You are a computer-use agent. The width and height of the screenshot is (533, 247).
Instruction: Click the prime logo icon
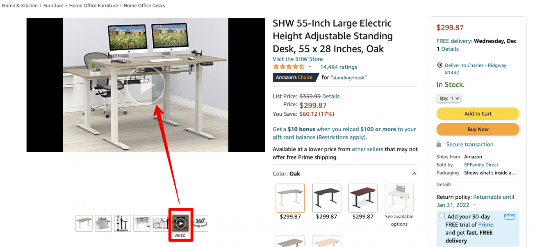coord(510,217)
